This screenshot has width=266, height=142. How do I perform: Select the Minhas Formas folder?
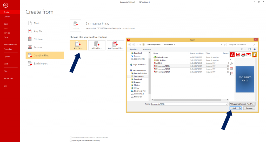[x=162, y=57]
